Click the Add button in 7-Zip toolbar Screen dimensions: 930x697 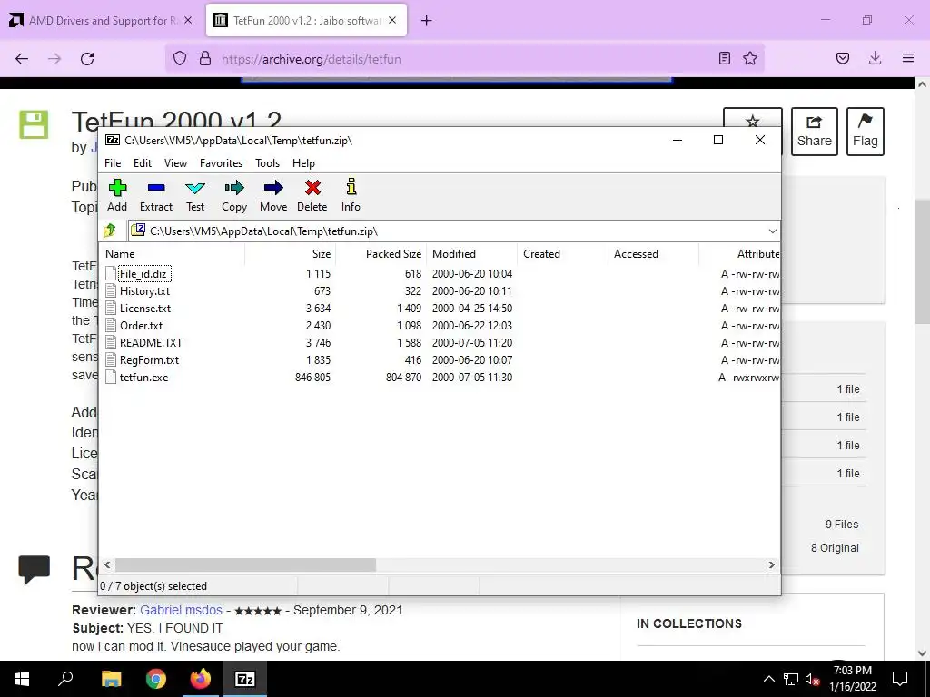pos(117,195)
